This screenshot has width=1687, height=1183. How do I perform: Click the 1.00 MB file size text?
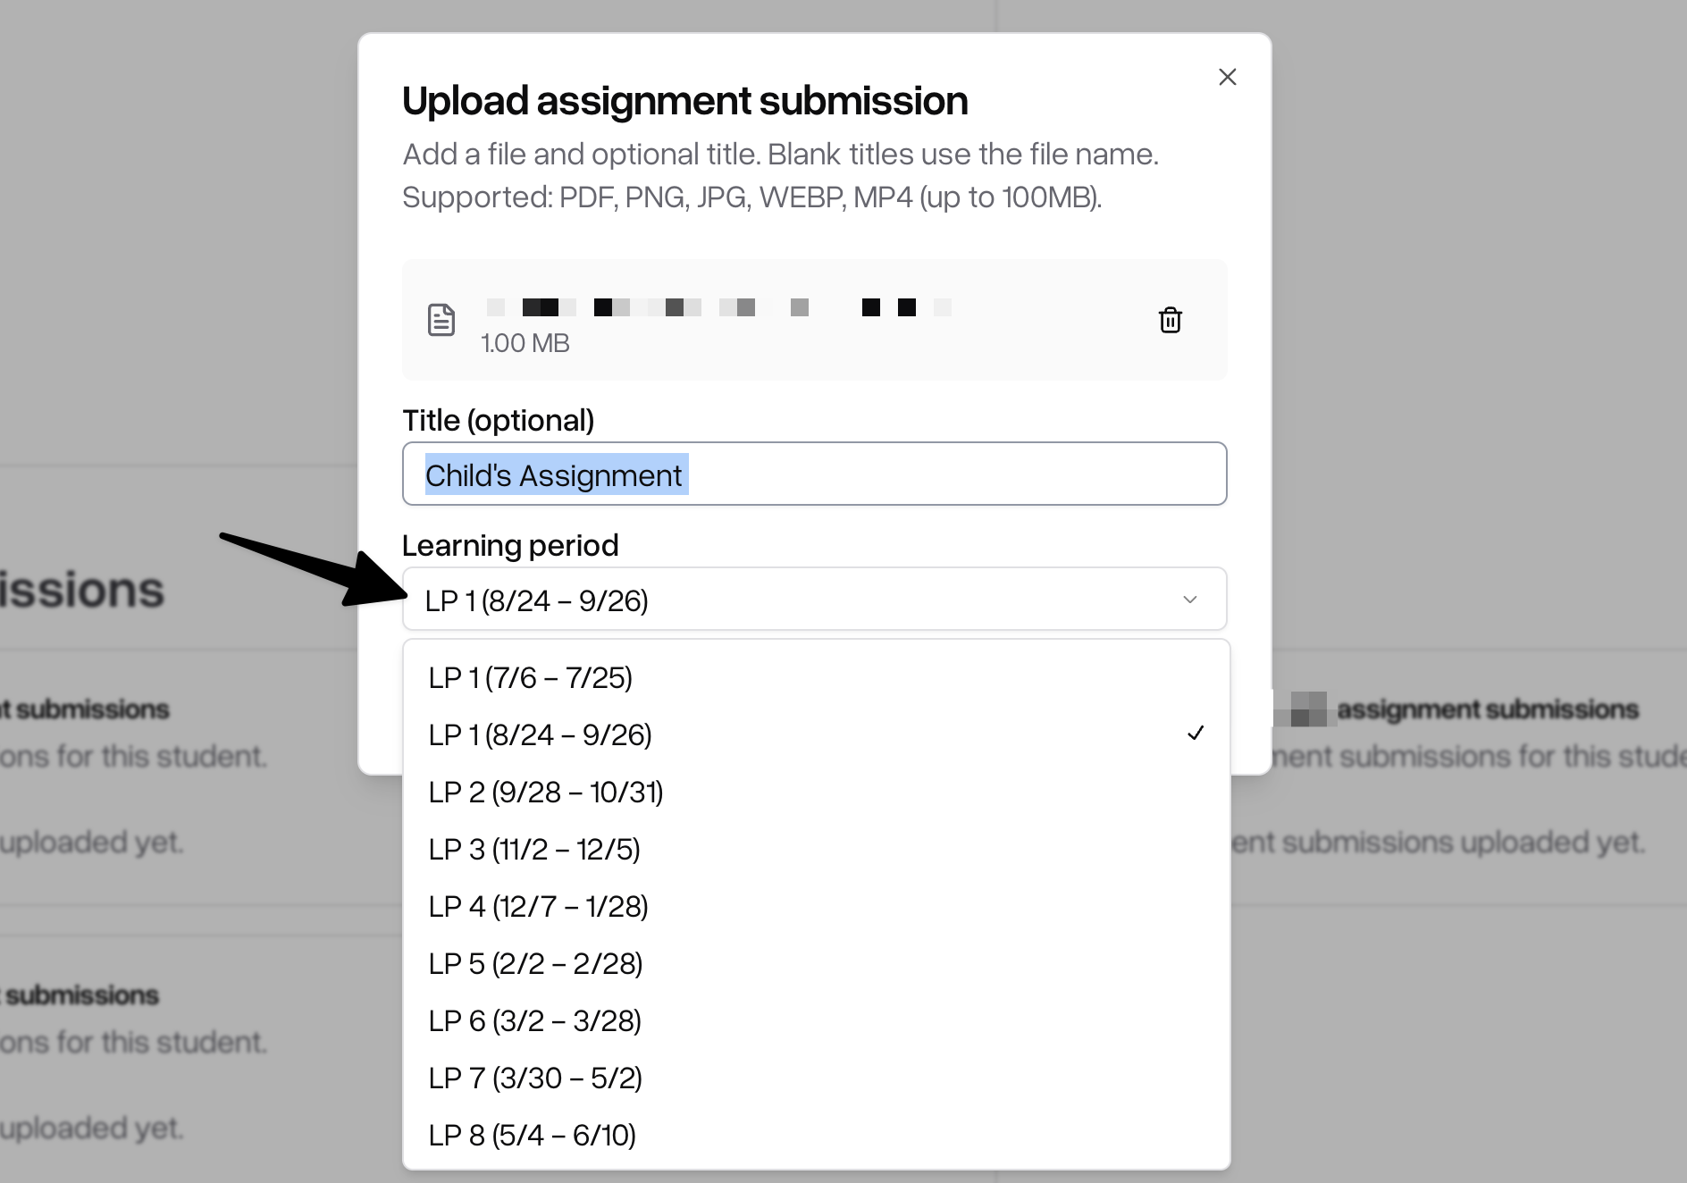[525, 343]
